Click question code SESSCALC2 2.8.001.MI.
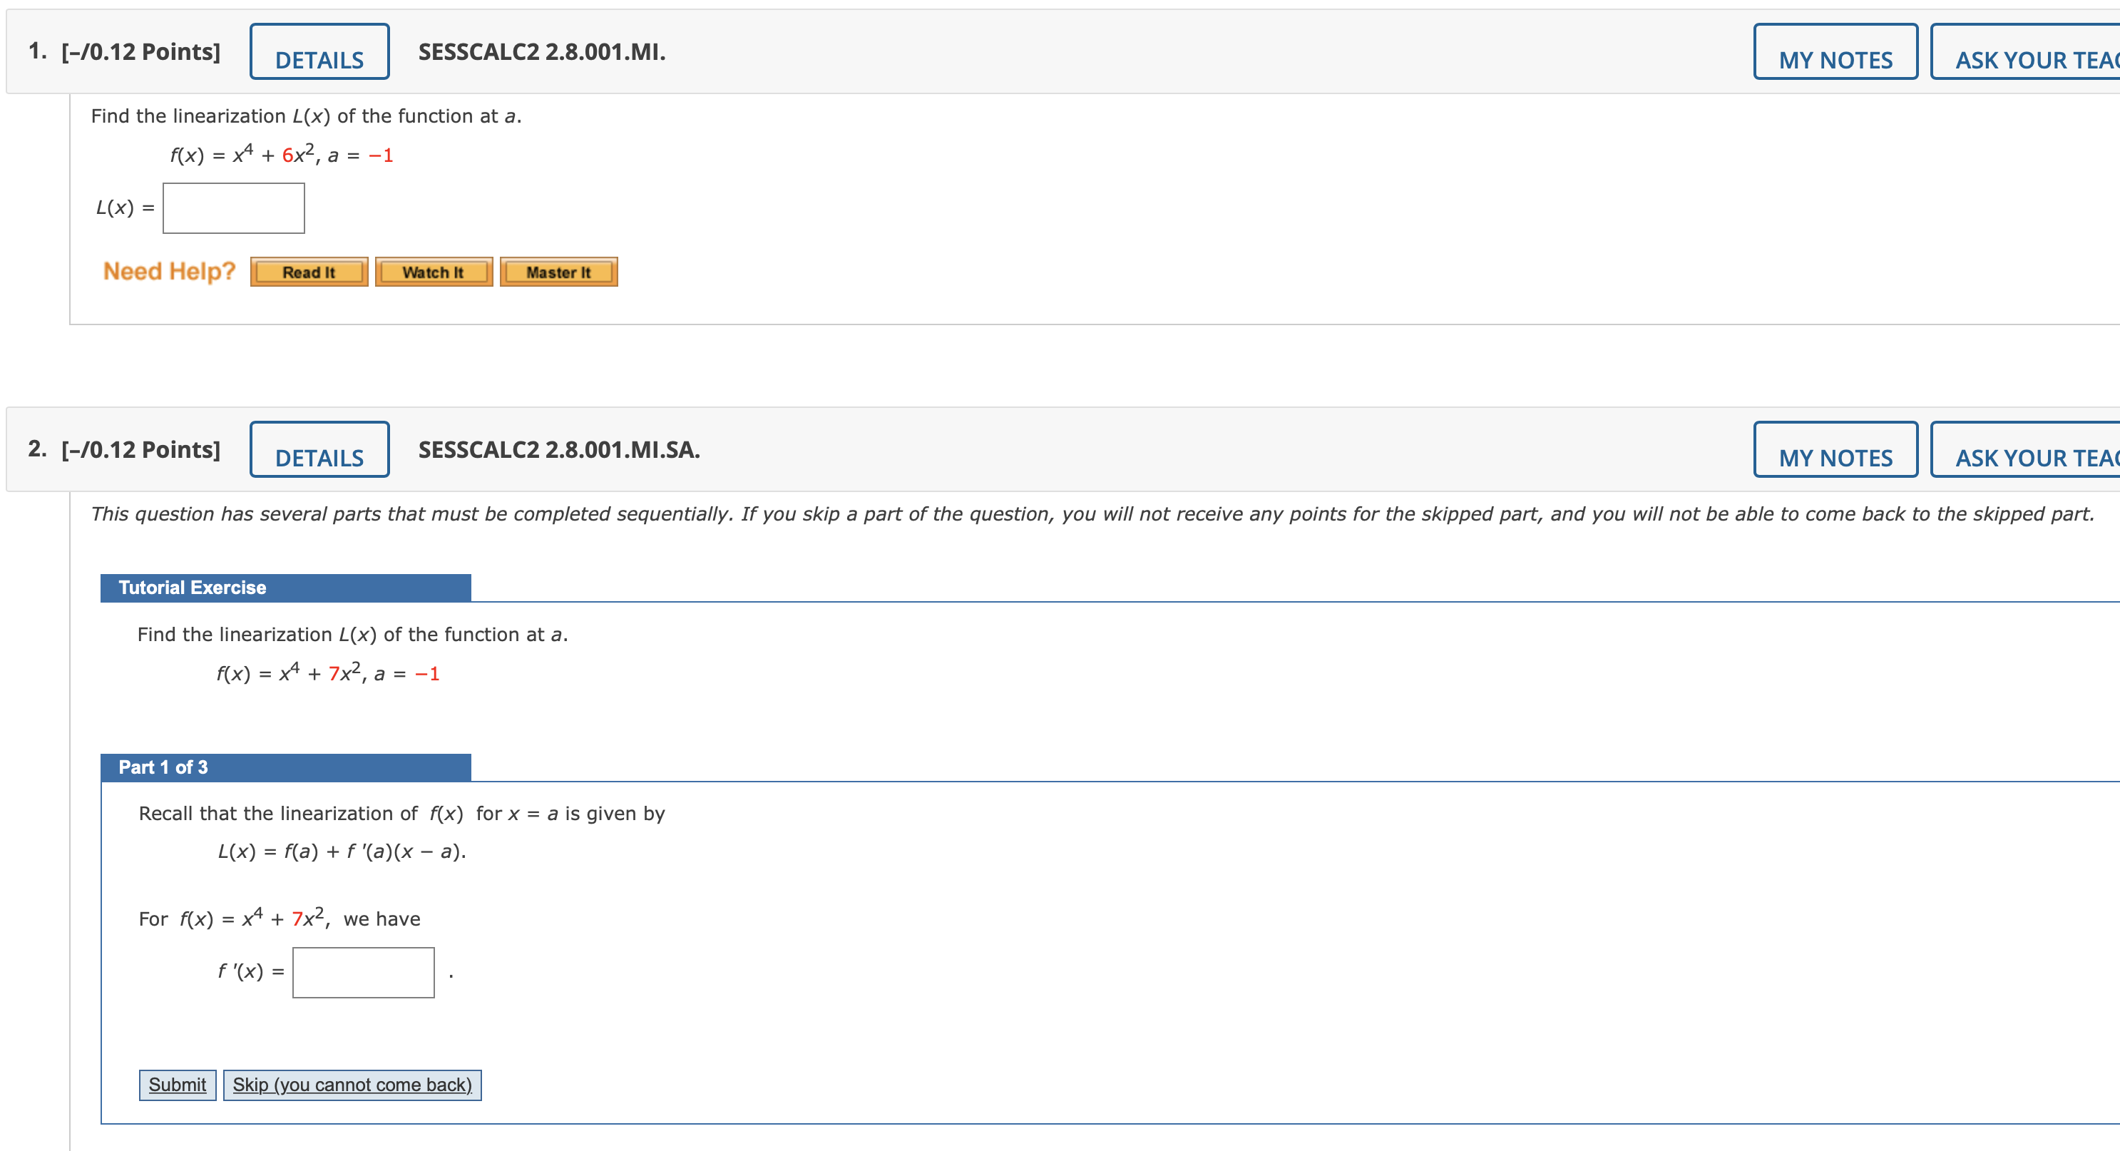The width and height of the screenshot is (2120, 1151). pyautogui.click(x=541, y=52)
